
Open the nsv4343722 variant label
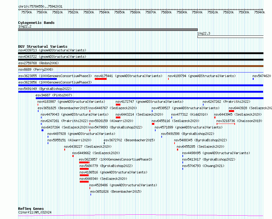(x=52, y=57)
